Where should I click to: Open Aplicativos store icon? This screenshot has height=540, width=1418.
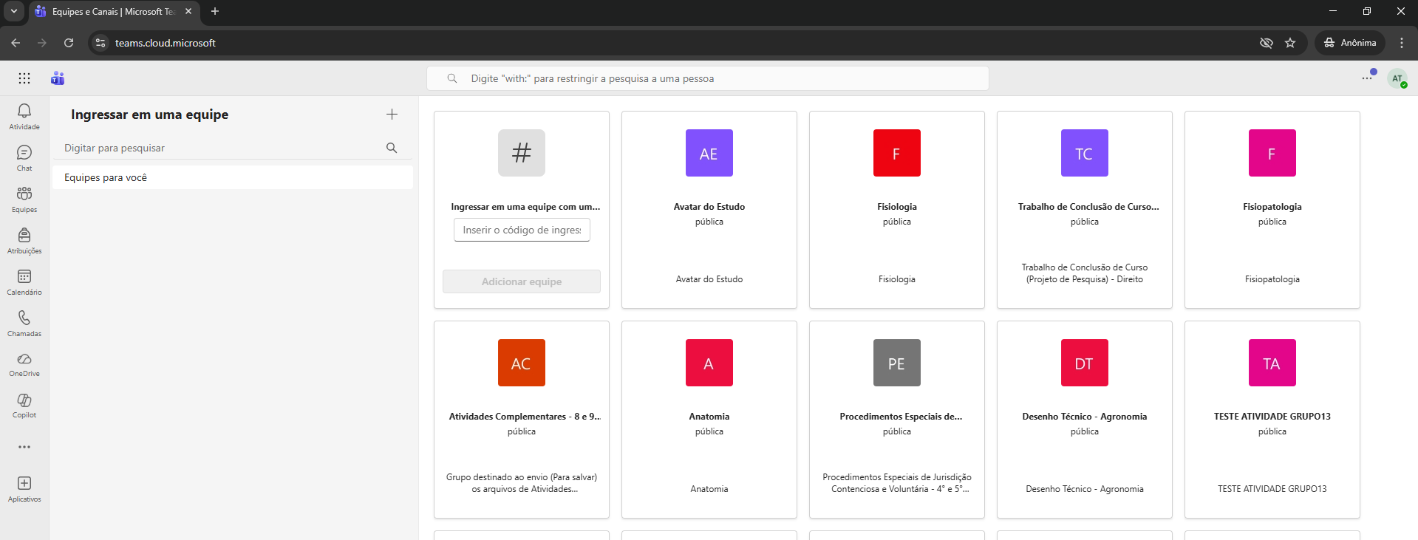(24, 484)
